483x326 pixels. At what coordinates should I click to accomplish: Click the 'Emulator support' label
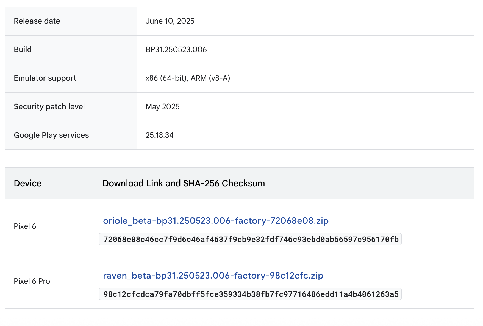pos(45,78)
